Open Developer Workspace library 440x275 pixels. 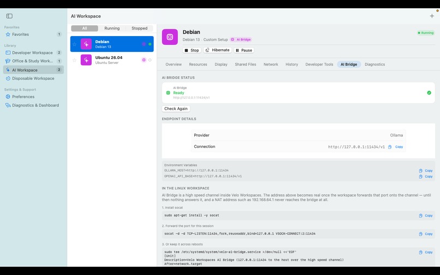[x=33, y=52]
